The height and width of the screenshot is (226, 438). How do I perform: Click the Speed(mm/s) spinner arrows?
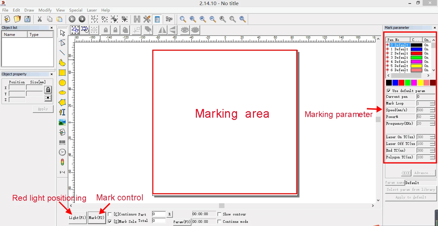point(432,110)
